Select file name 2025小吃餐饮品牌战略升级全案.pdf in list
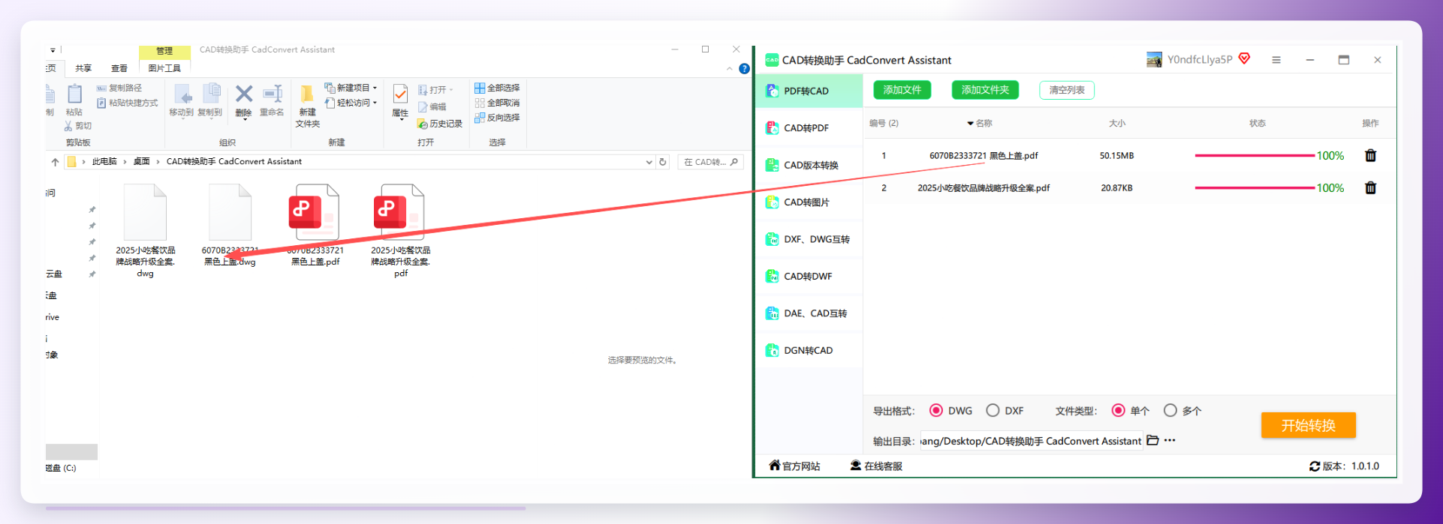Screen dimensions: 1443x524 (x=984, y=188)
